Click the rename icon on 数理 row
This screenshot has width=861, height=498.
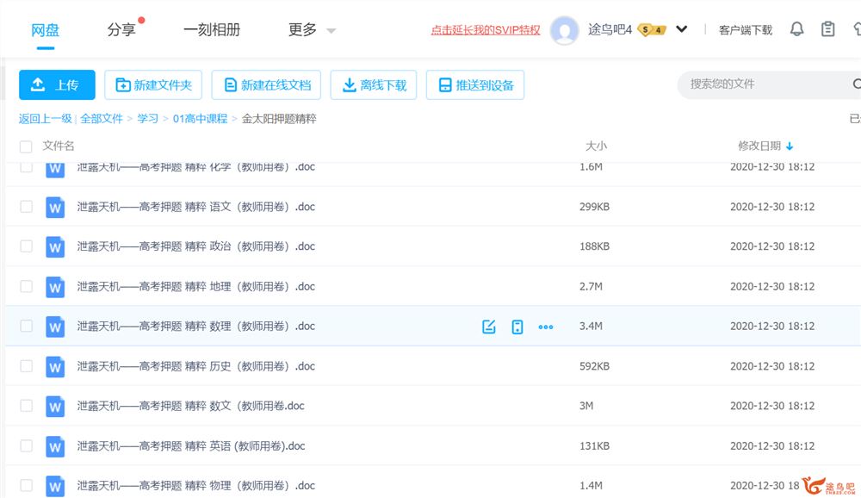(x=489, y=327)
